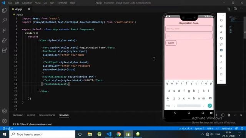Close the bottom panel

click(x=241, y=115)
